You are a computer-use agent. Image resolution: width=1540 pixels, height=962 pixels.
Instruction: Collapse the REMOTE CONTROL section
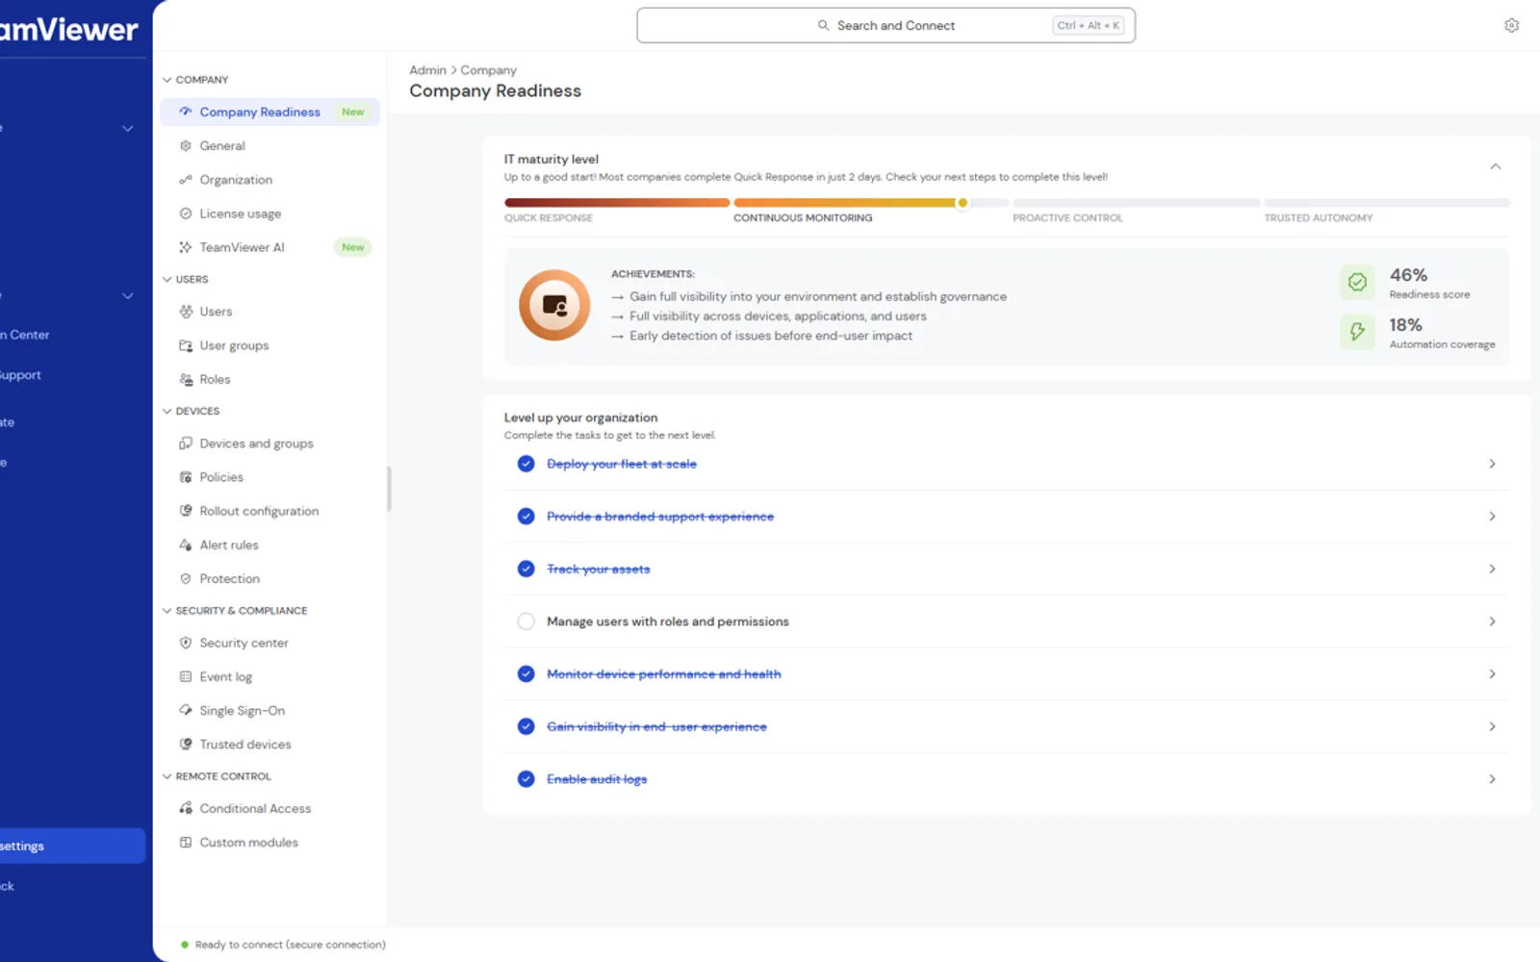(x=167, y=776)
